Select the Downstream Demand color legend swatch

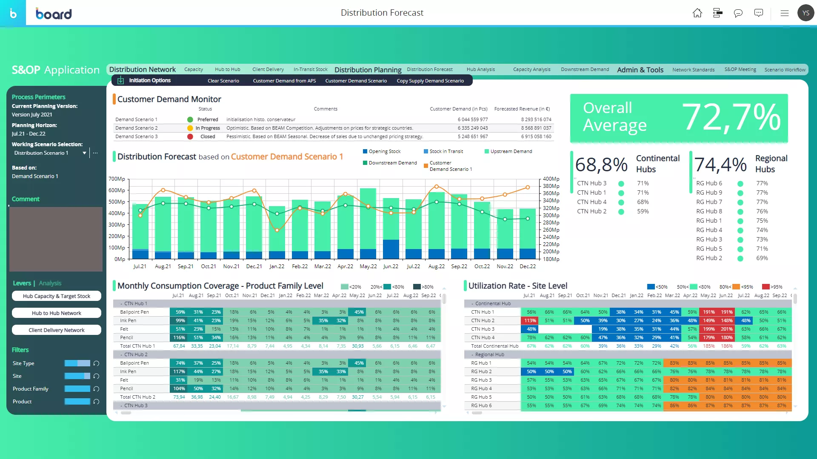coord(365,162)
